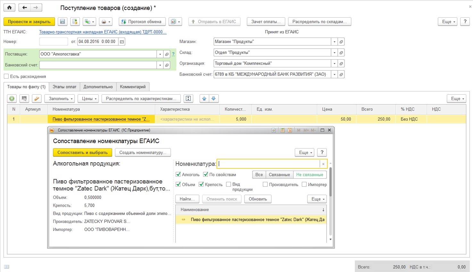Select the Пиво Zatec Dark row in the Наименование list
473x272 pixels.
(x=251, y=220)
